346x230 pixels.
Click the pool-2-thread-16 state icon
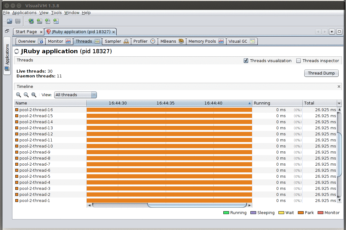17,110
